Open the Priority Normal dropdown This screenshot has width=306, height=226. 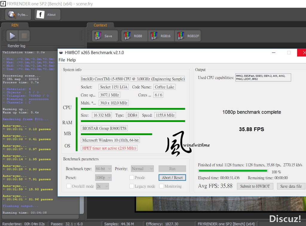pyautogui.click(x=142, y=169)
